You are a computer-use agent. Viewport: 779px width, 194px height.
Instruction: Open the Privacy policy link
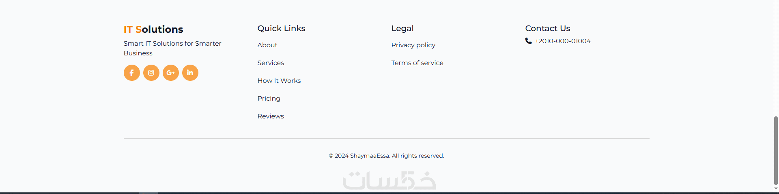tap(413, 45)
